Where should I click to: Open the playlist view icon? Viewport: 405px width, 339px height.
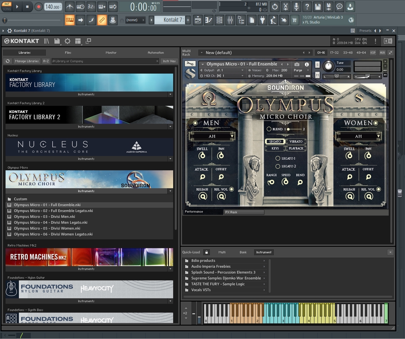[x=198, y=20]
